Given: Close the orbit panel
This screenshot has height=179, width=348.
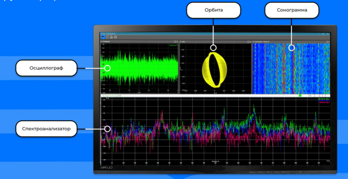Looking at the screenshot, I should coord(251,41).
